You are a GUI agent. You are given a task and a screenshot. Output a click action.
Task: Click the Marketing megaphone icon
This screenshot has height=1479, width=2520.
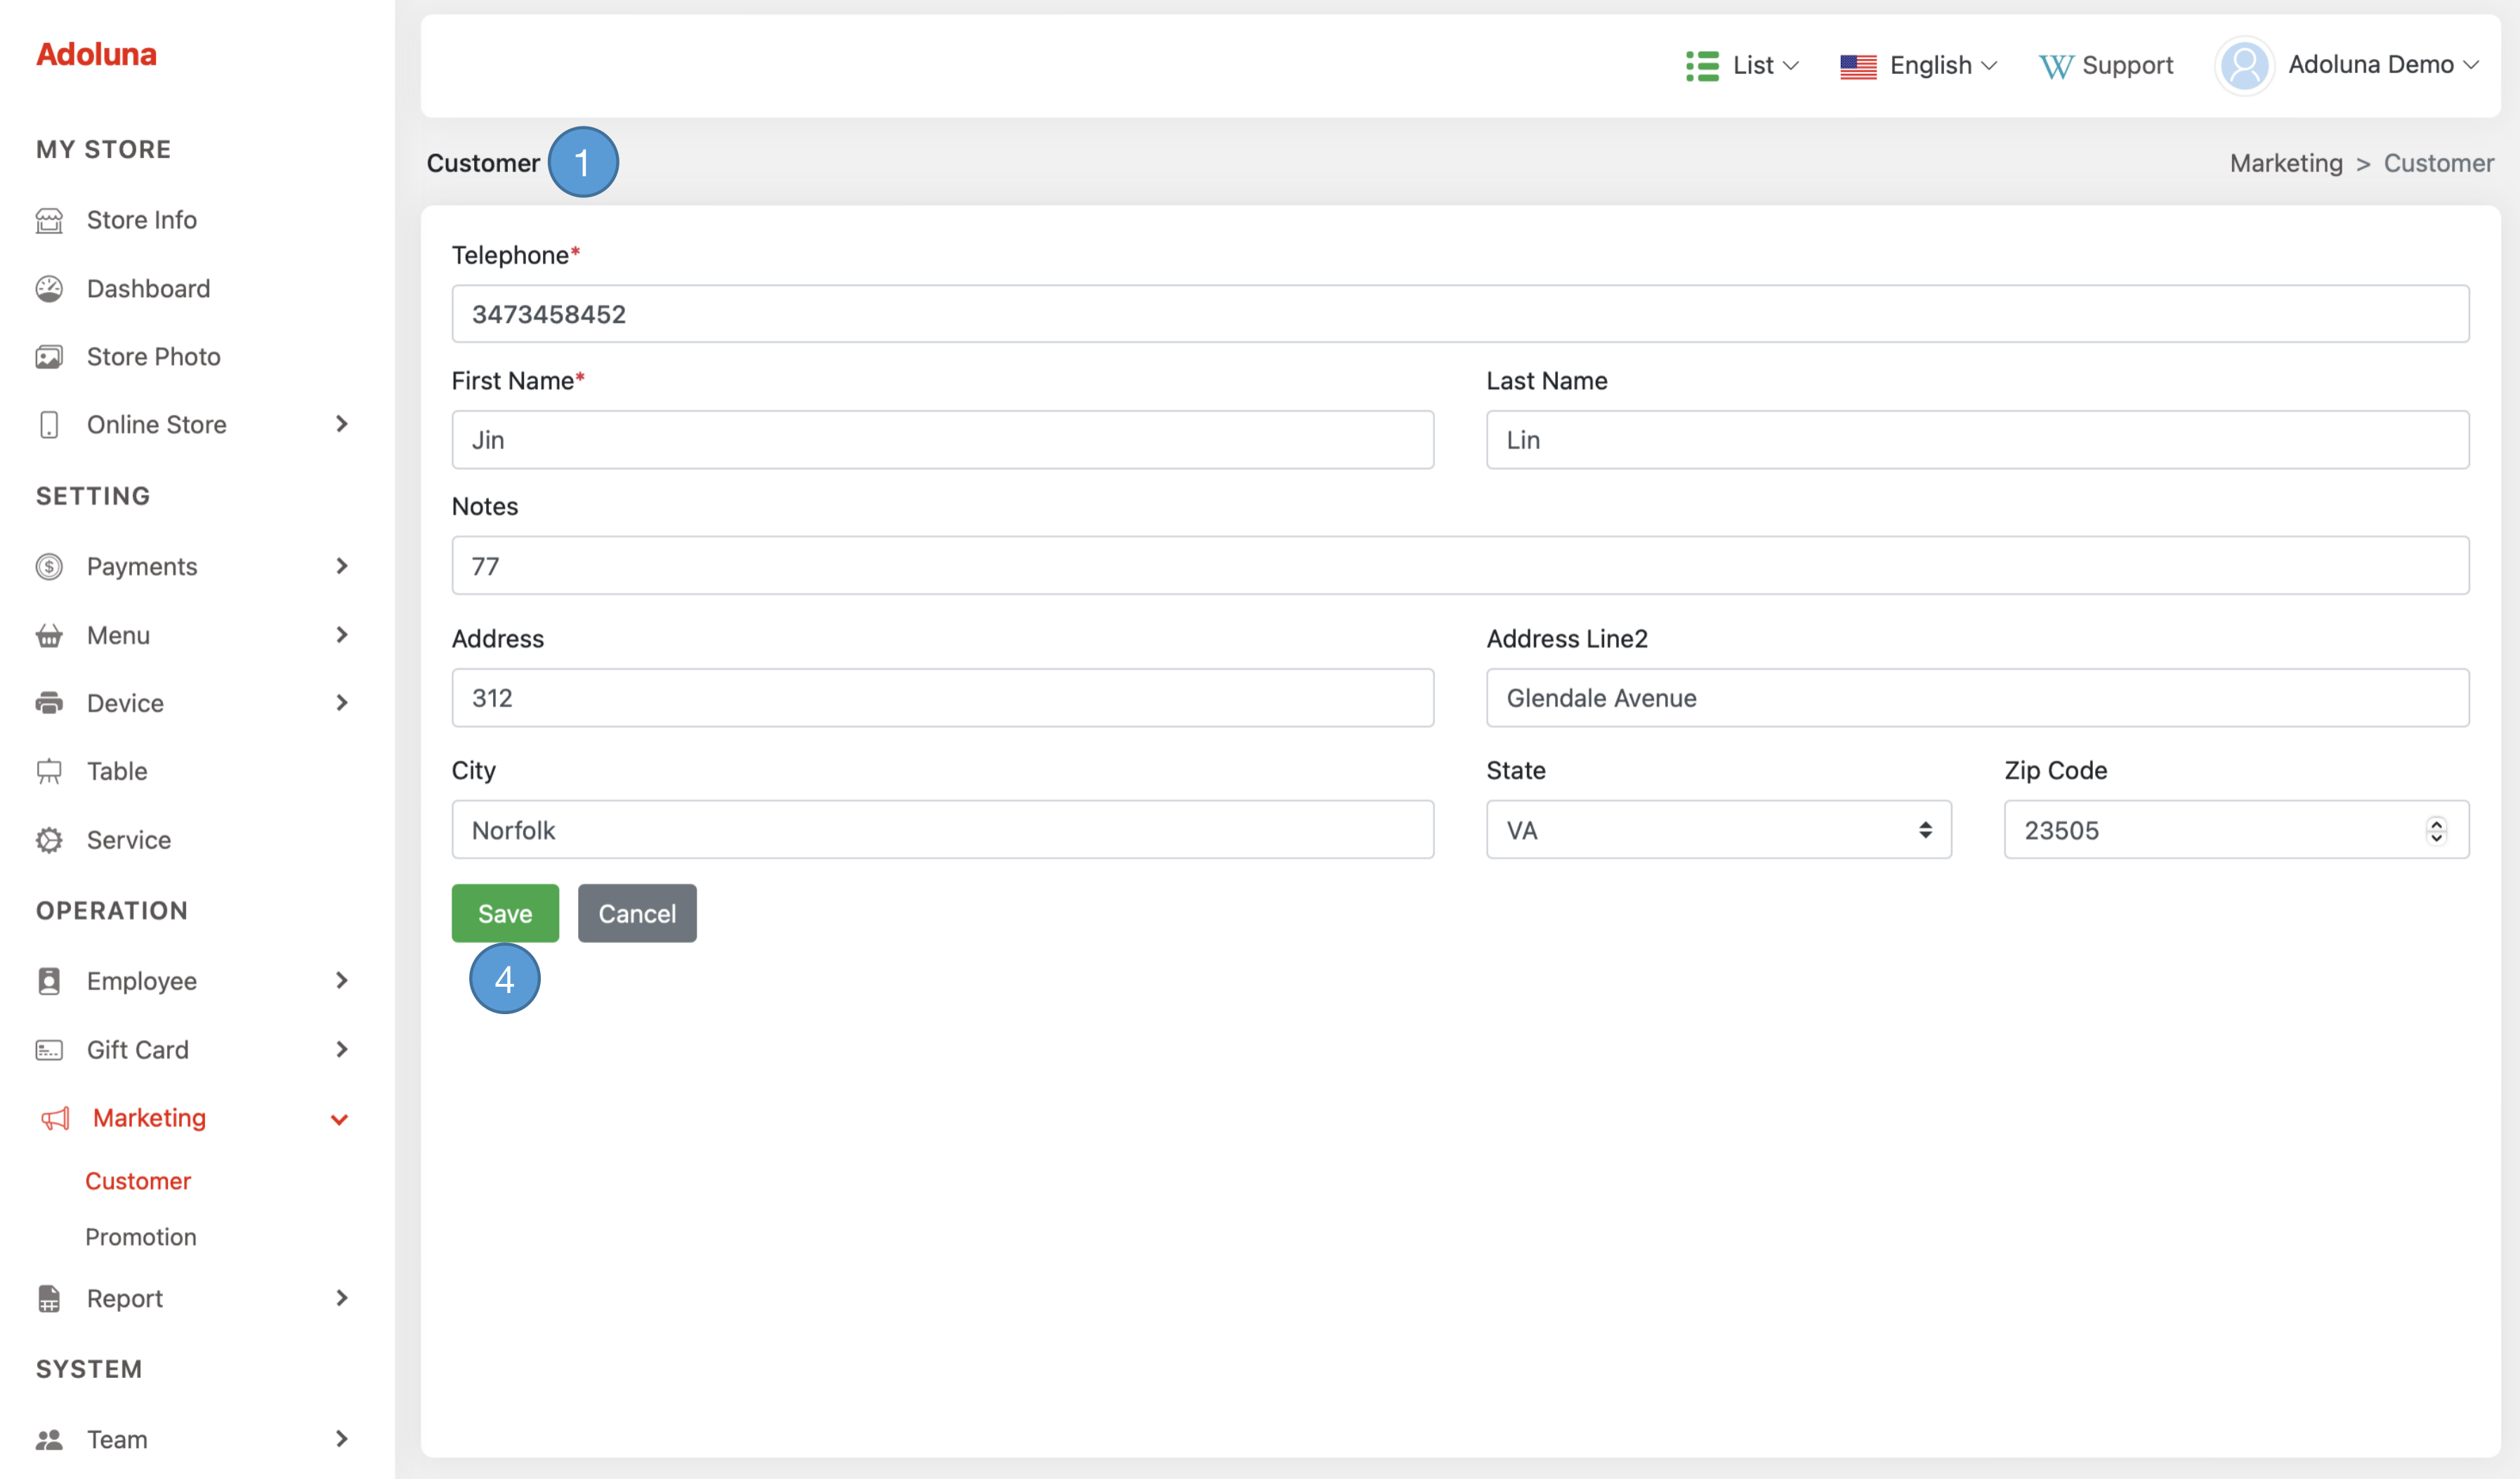tap(55, 1118)
